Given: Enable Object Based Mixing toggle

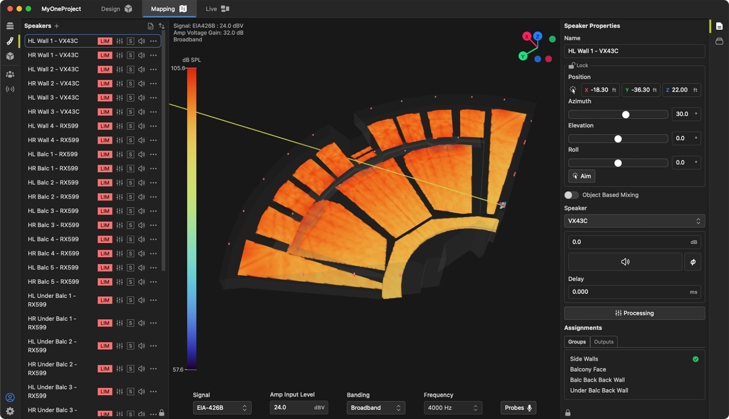Looking at the screenshot, I should (571, 195).
